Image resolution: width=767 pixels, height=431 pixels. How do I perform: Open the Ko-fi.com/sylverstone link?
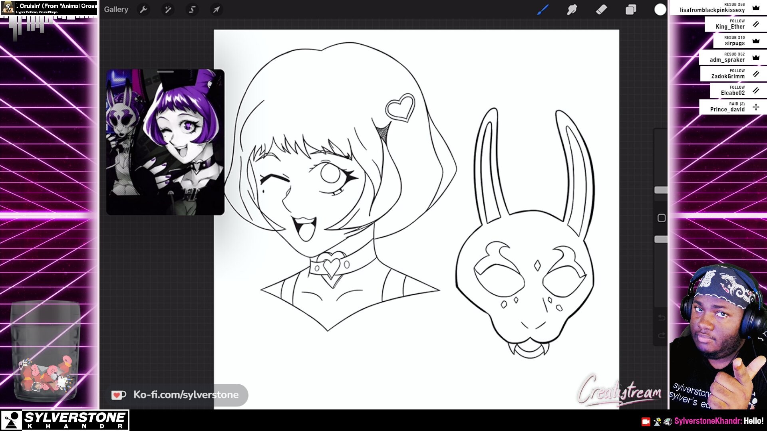[186, 395]
